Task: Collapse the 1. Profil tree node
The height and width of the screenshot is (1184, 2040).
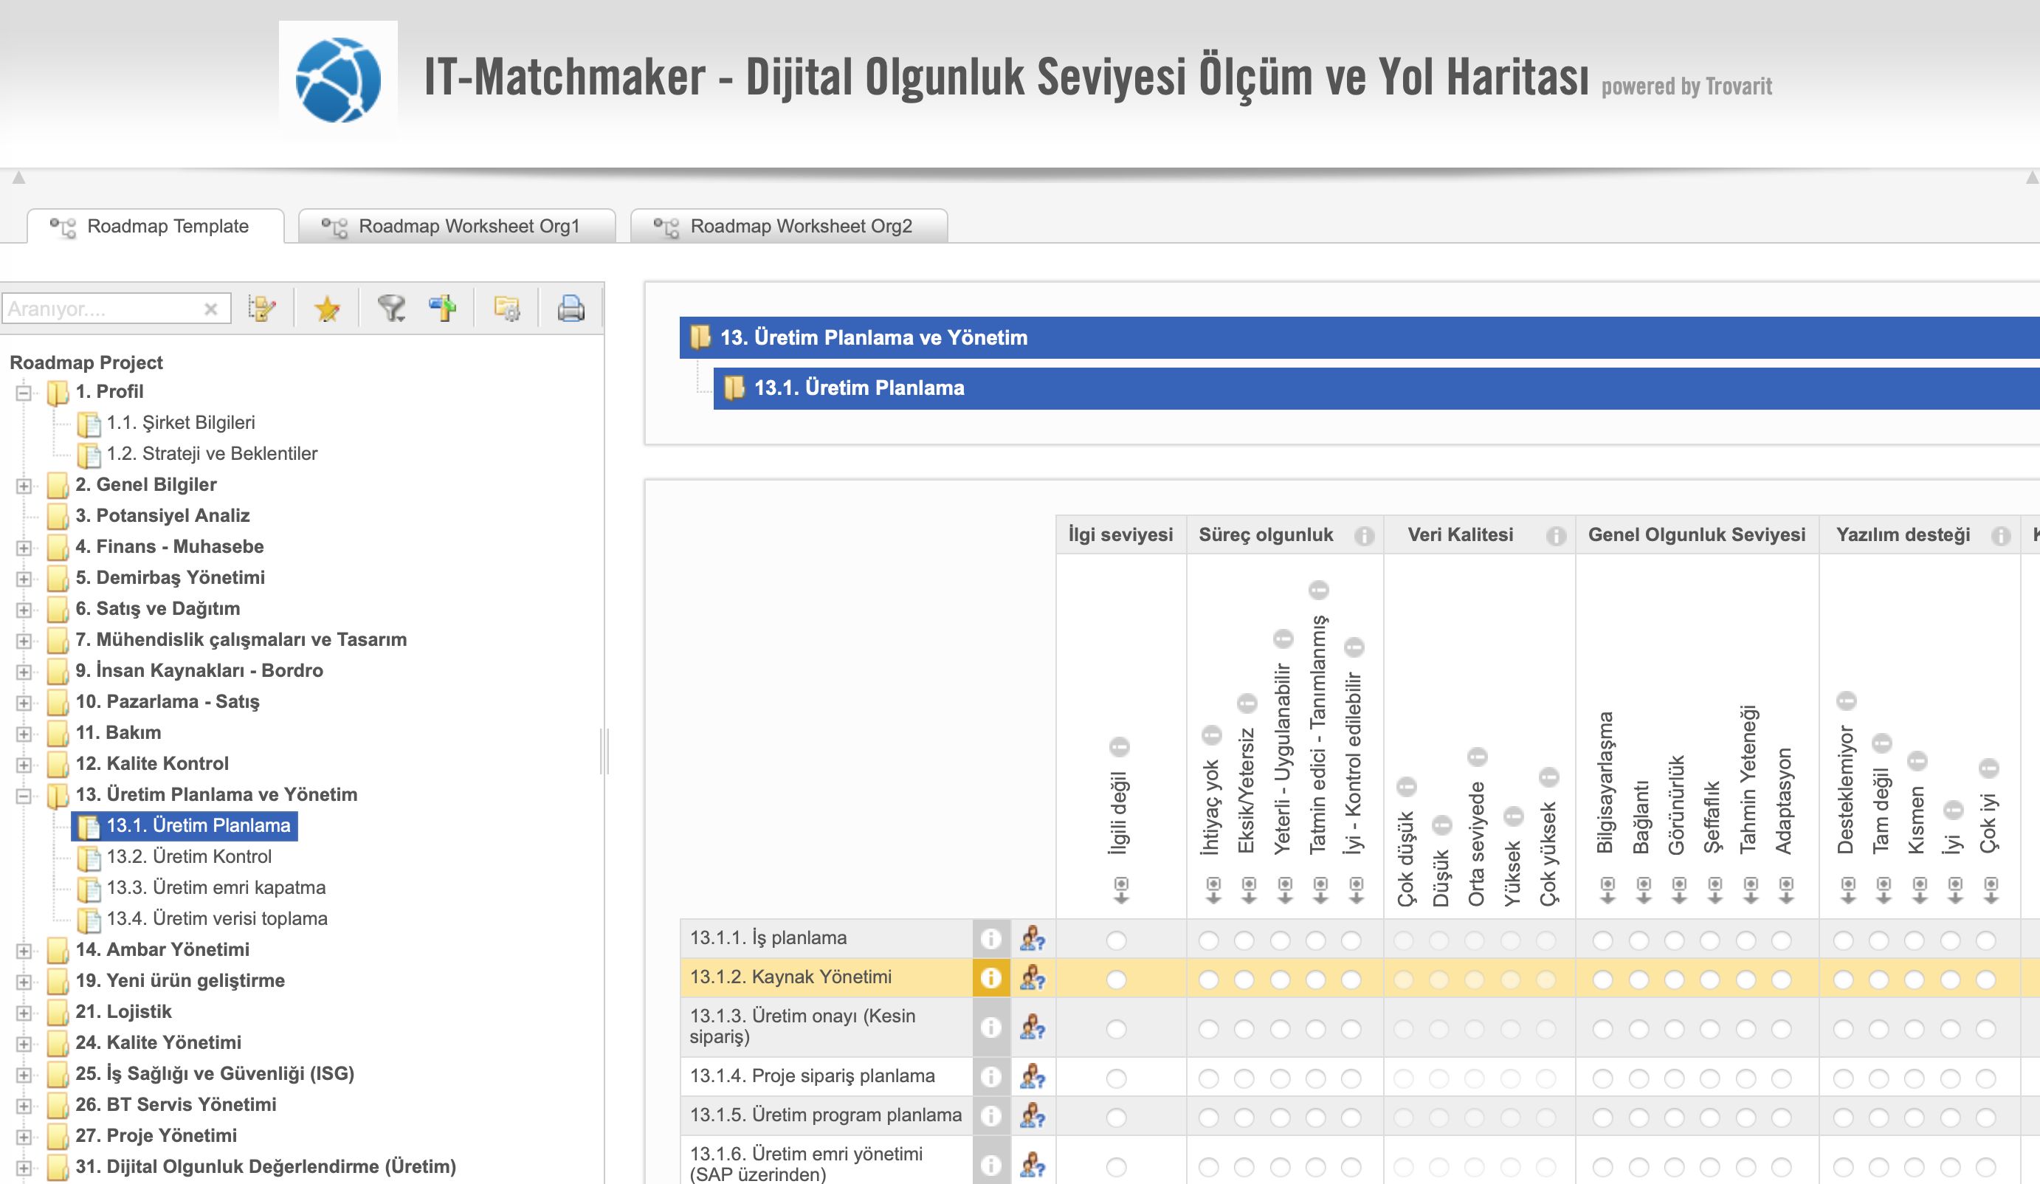Action: coord(24,393)
